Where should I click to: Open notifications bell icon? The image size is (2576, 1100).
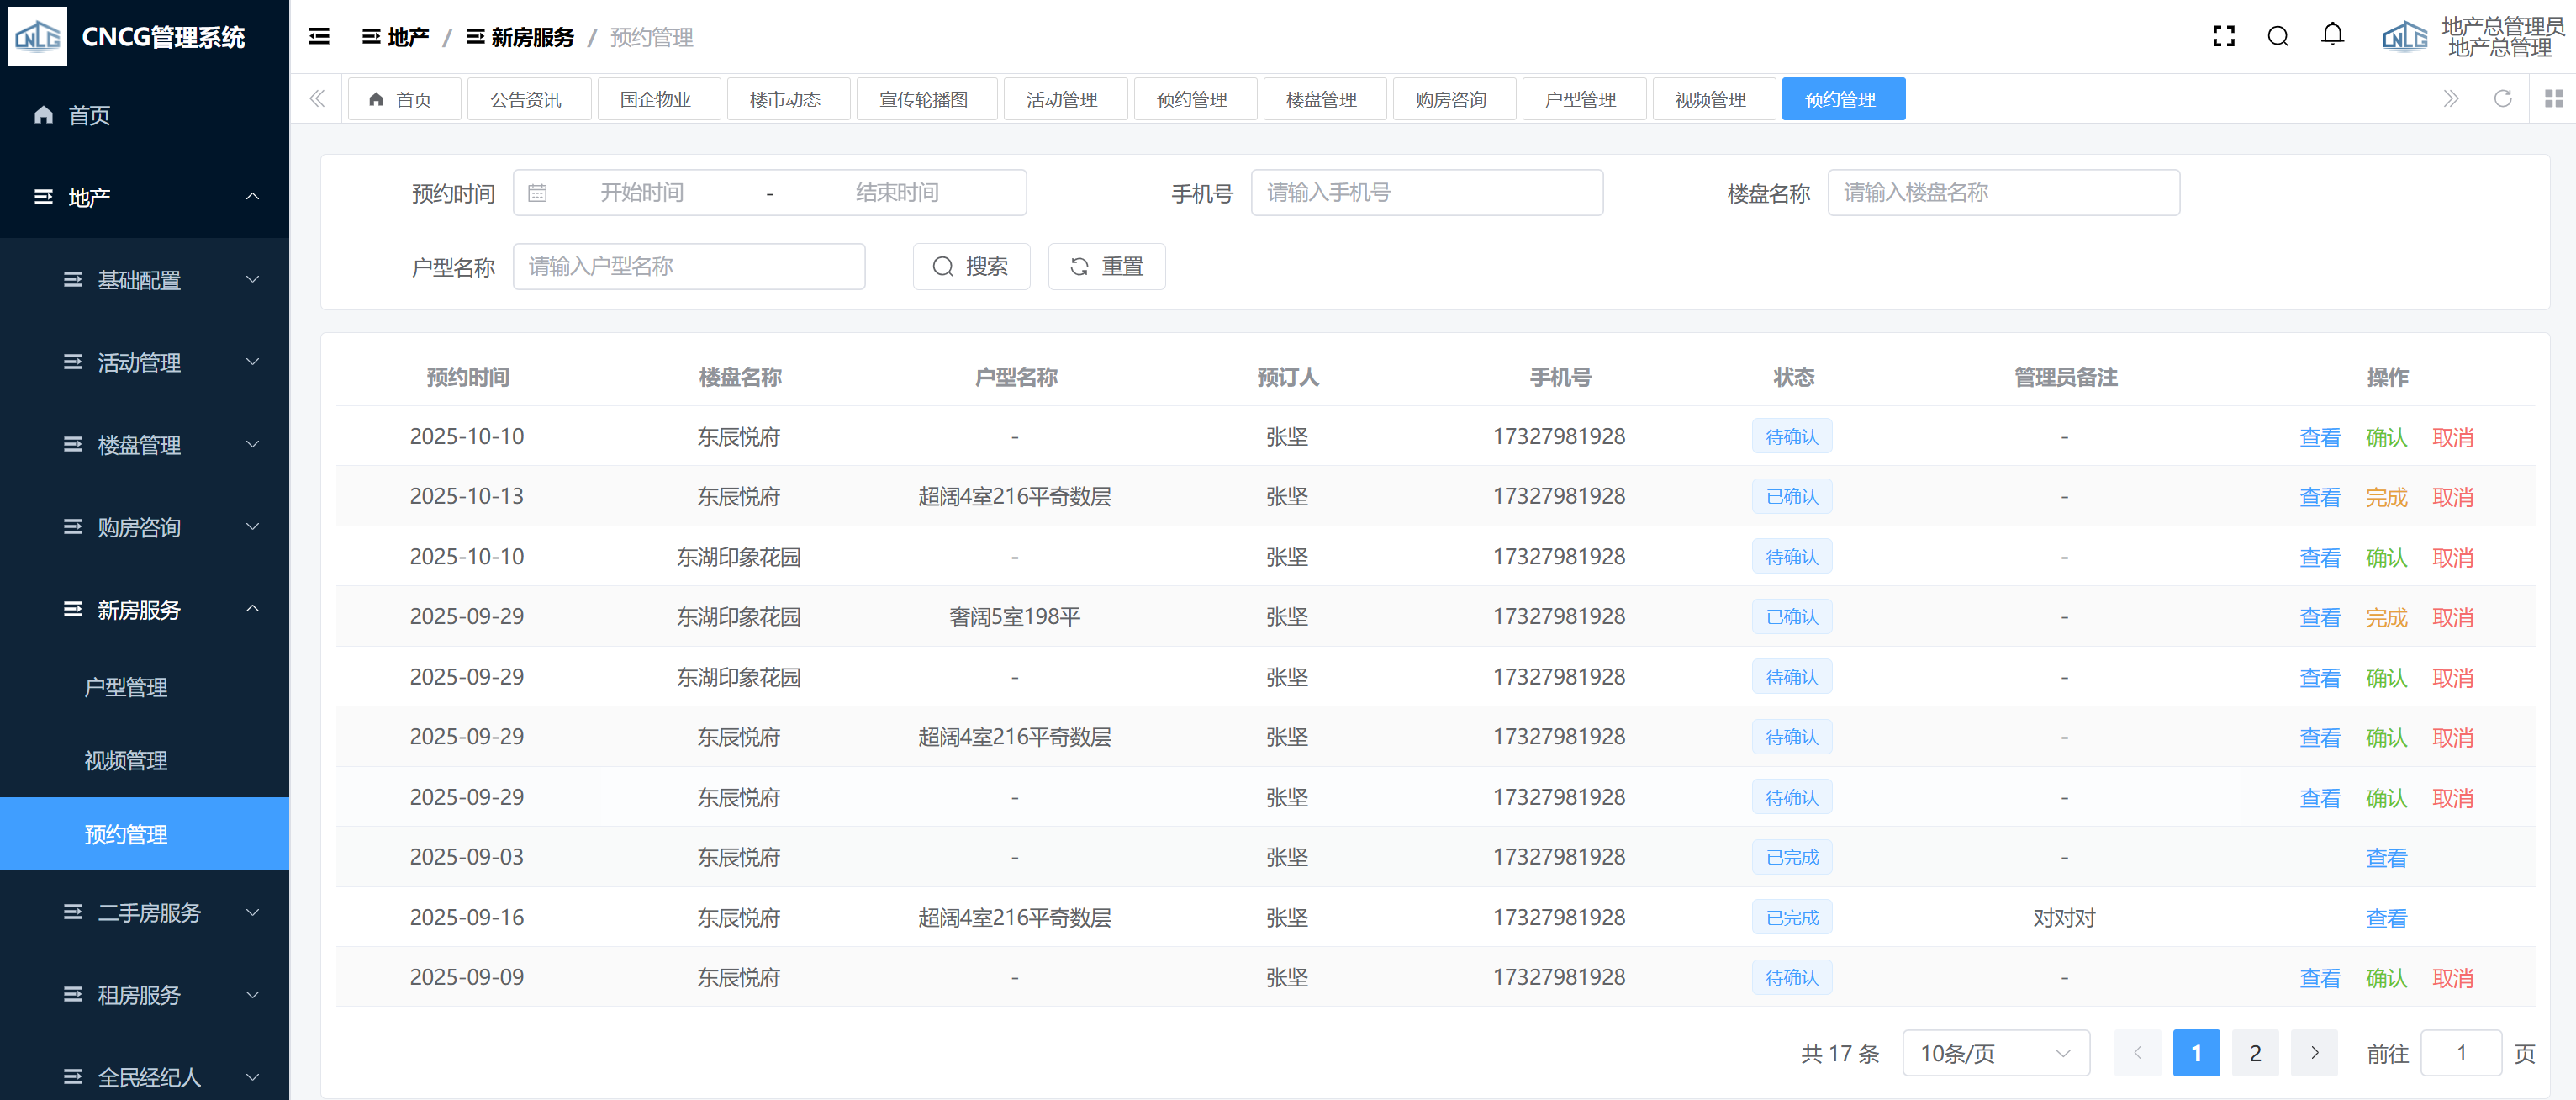(2332, 35)
